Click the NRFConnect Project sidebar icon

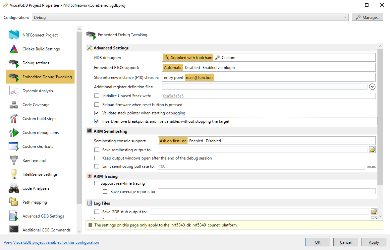pos(14,35)
